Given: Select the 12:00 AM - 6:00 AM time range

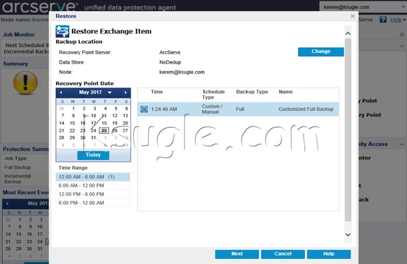Looking at the screenshot, I should [93, 177].
